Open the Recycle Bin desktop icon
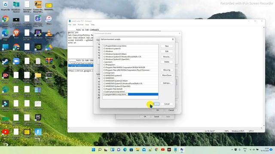Image resolution: width=275 pixels, height=154 pixels. [5, 6]
